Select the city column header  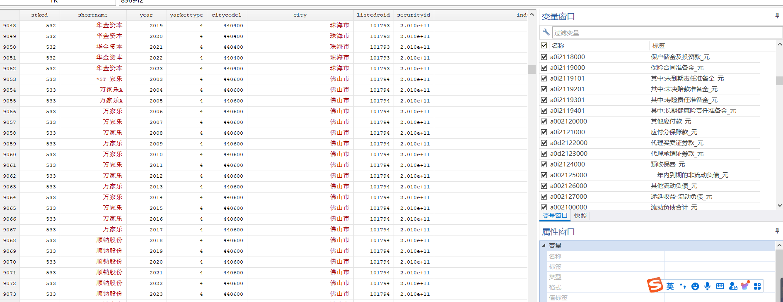(300, 15)
